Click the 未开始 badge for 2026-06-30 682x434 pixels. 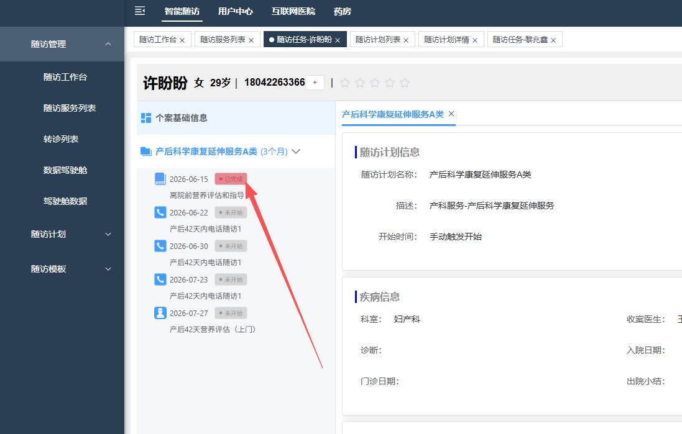coord(231,246)
